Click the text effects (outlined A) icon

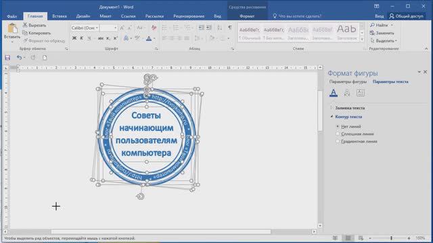tap(126, 38)
